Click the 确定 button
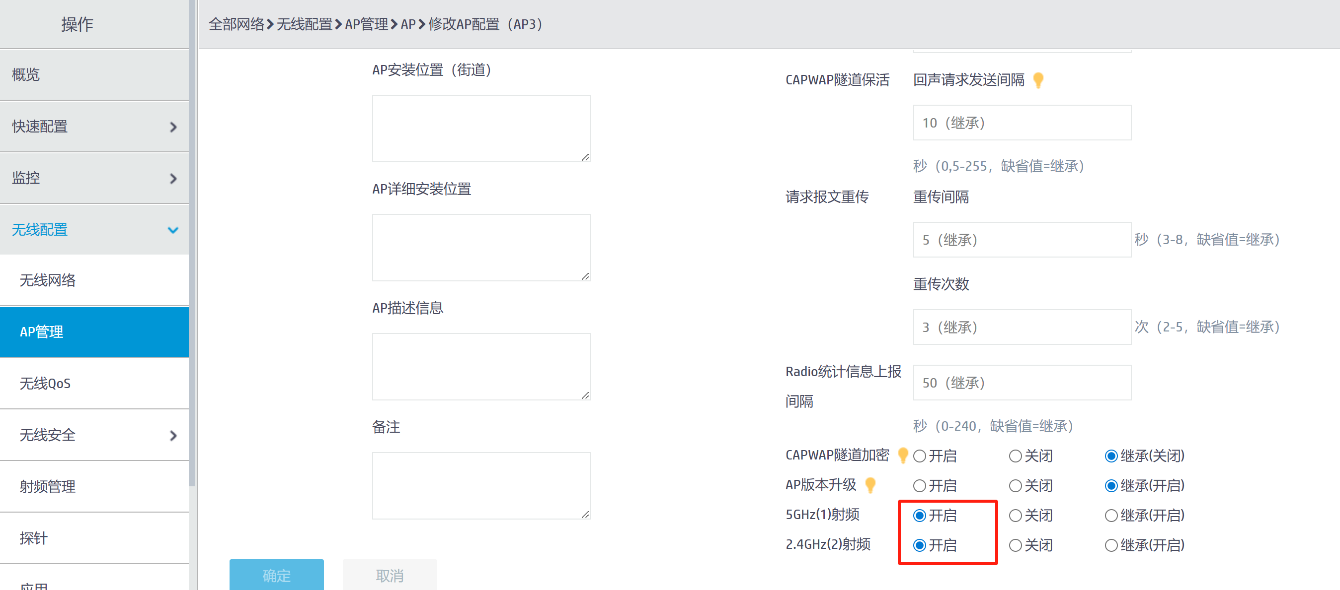 (x=276, y=575)
